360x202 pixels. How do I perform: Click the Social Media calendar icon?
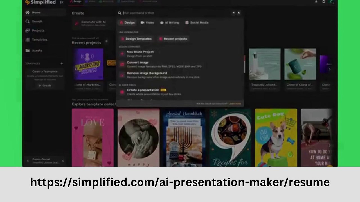tap(187, 22)
